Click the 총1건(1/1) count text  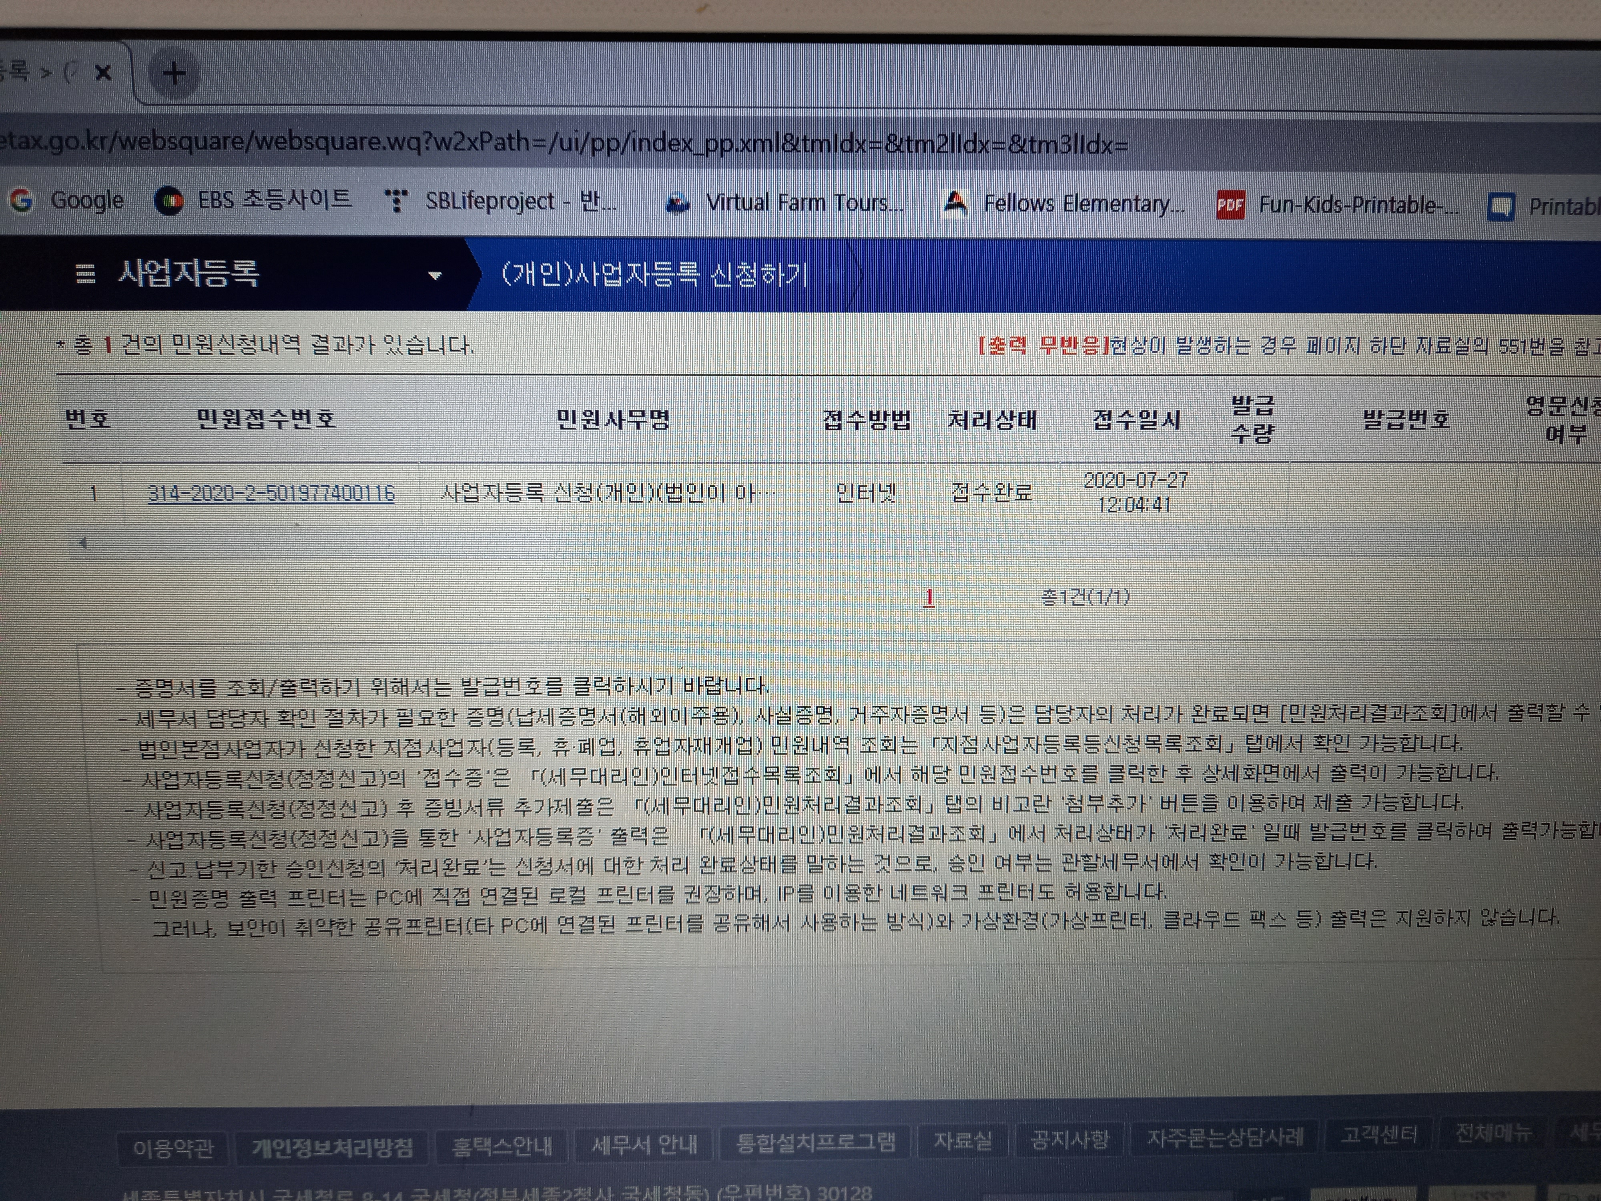click(1085, 597)
